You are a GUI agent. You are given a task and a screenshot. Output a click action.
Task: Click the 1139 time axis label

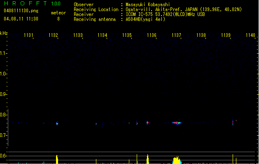click(x=226, y=35)
